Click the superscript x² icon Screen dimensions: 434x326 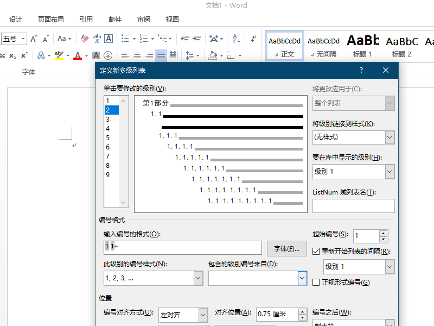click(x=24, y=55)
